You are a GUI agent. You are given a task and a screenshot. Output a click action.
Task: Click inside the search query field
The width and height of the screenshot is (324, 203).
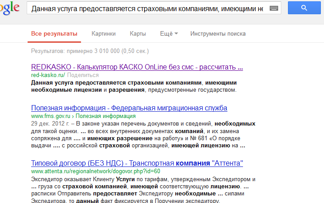click(147, 8)
